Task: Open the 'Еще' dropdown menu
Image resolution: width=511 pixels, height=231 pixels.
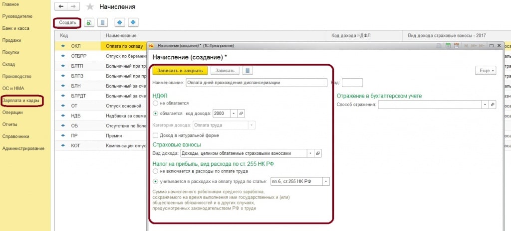Action: coord(485,71)
